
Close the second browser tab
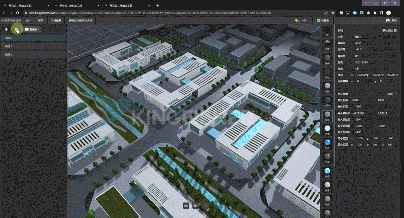[99, 5]
